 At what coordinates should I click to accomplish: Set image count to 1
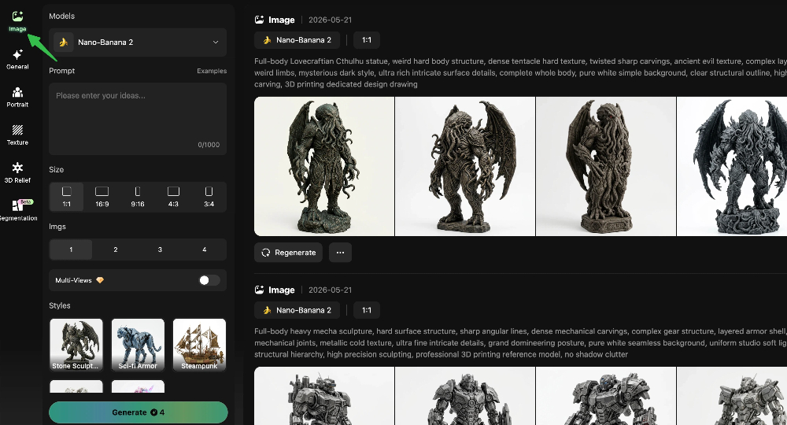point(71,249)
